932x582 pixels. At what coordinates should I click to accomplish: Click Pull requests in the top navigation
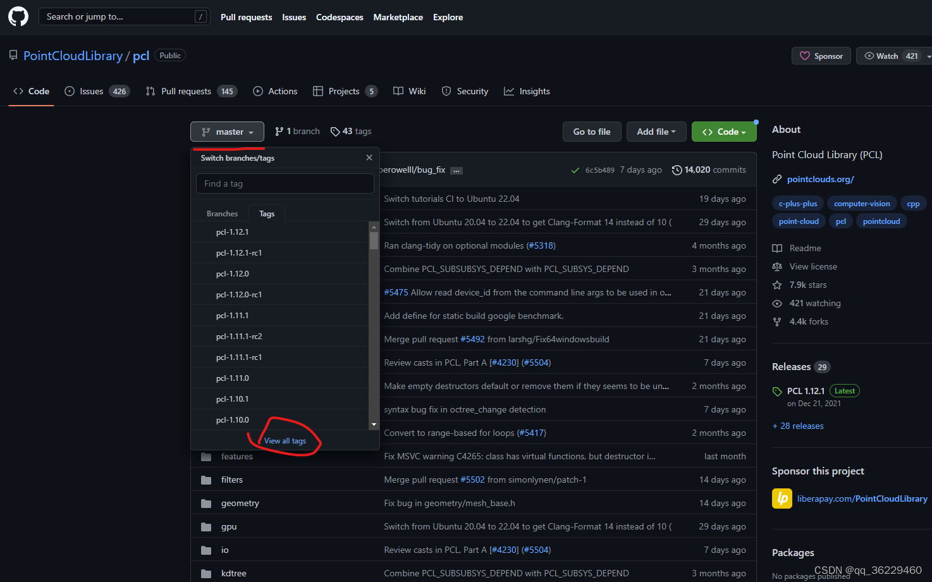[x=246, y=17]
